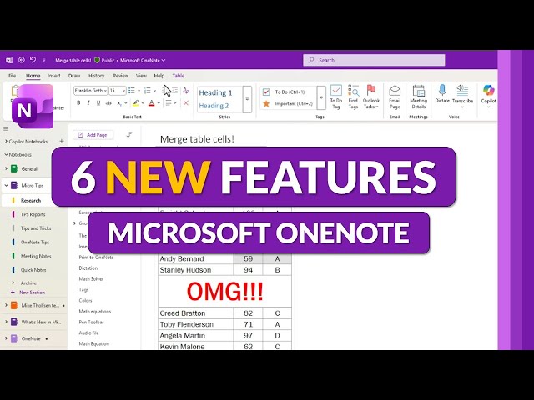The height and width of the screenshot is (400, 534).
Task: Apply the red font color
Action: click(x=152, y=103)
